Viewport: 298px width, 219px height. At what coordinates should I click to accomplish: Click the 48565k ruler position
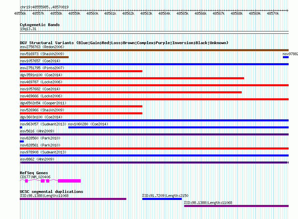[x=182, y=13]
